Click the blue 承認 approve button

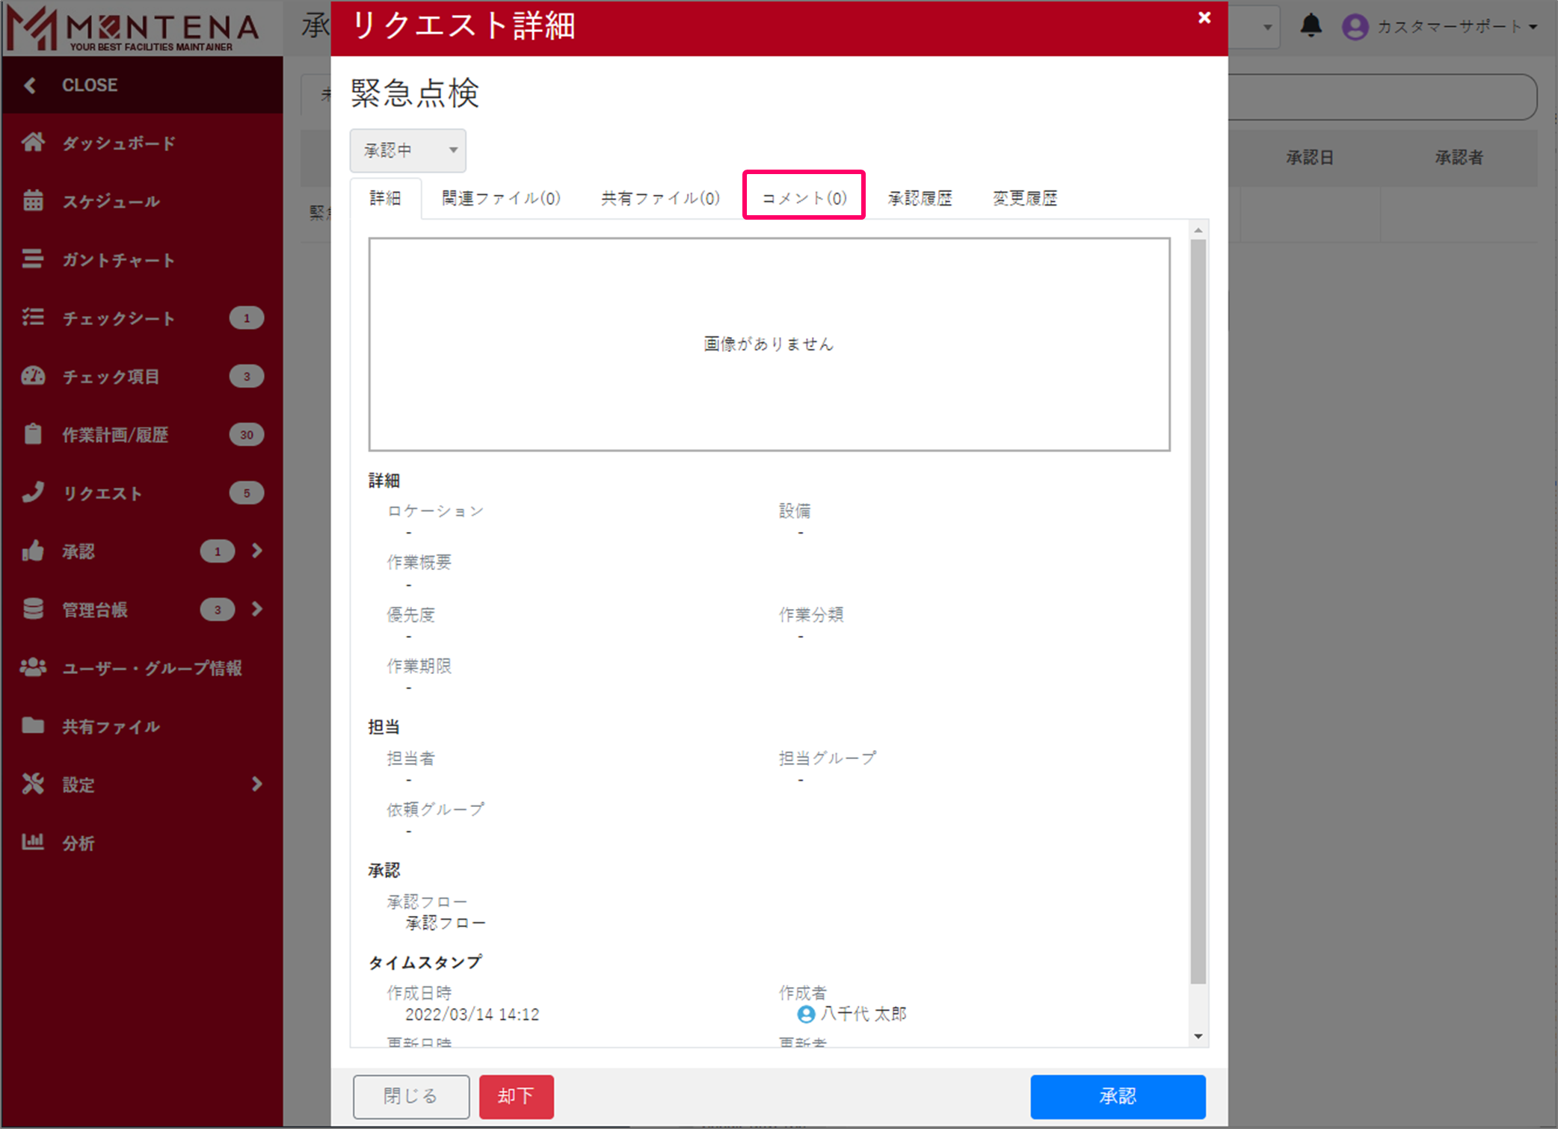[1117, 1095]
